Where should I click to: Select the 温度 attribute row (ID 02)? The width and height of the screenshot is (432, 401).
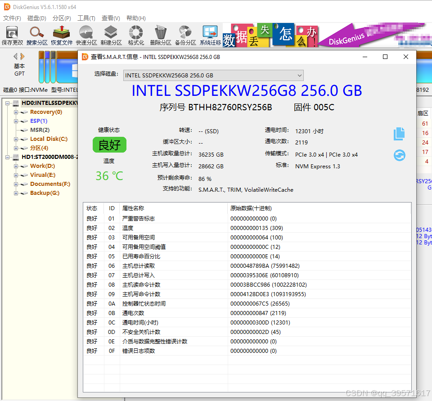[x=247, y=228]
